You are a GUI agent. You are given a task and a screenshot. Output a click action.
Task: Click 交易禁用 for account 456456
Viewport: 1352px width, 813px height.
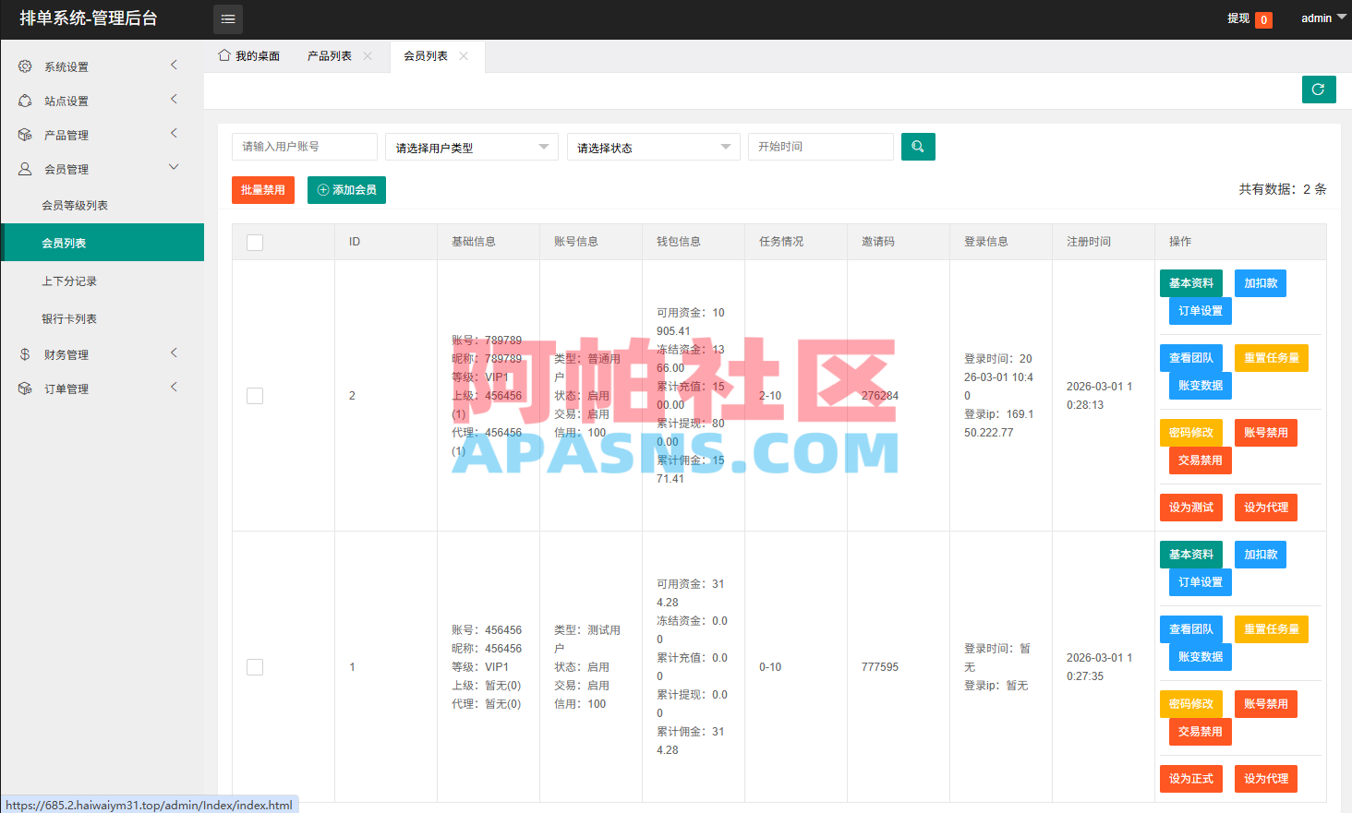[1201, 732]
